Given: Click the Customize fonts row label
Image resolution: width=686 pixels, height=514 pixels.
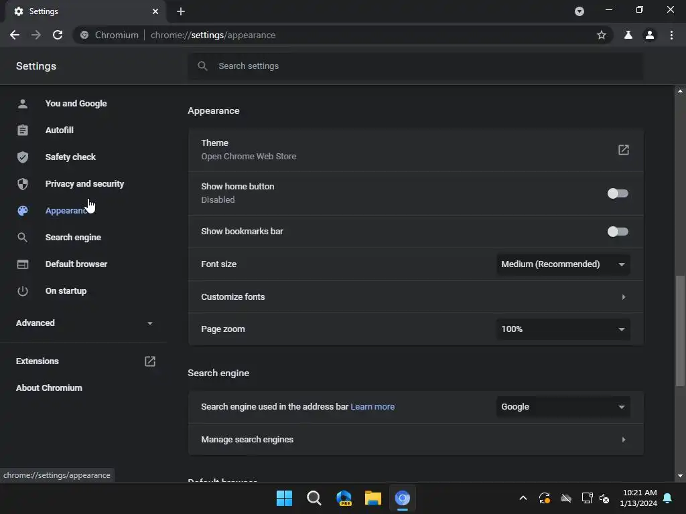Looking at the screenshot, I should [232, 297].
